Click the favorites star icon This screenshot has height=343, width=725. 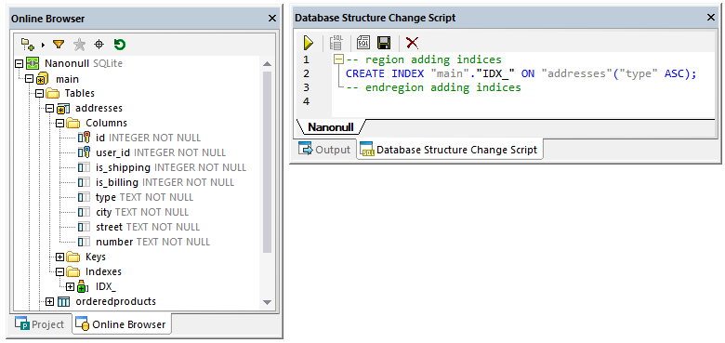[80, 45]
